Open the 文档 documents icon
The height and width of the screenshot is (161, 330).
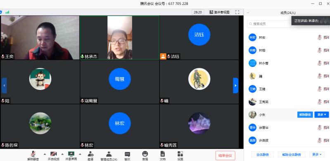tap(163, 154)
